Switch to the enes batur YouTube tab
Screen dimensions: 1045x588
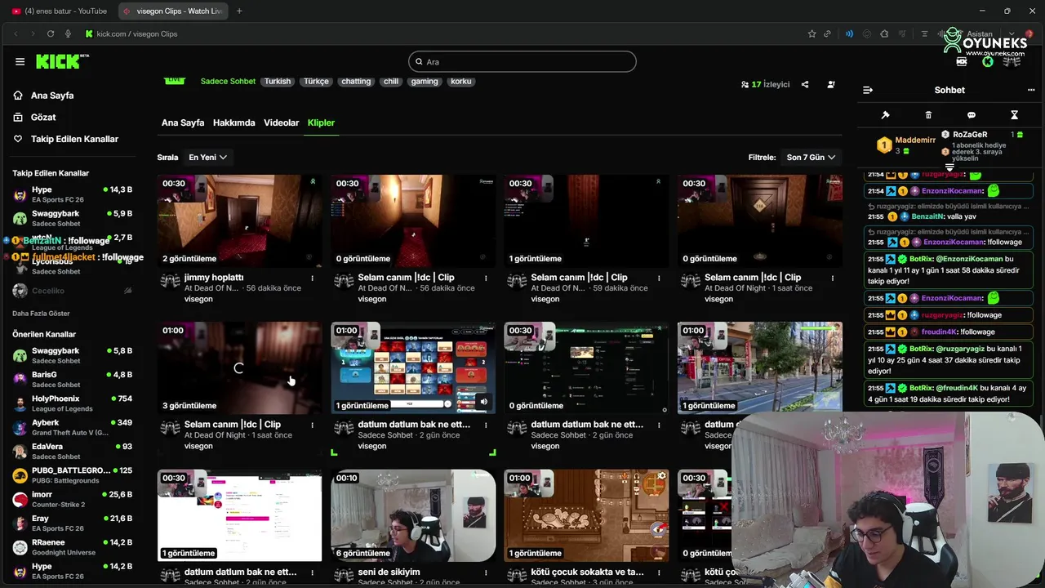60,11
